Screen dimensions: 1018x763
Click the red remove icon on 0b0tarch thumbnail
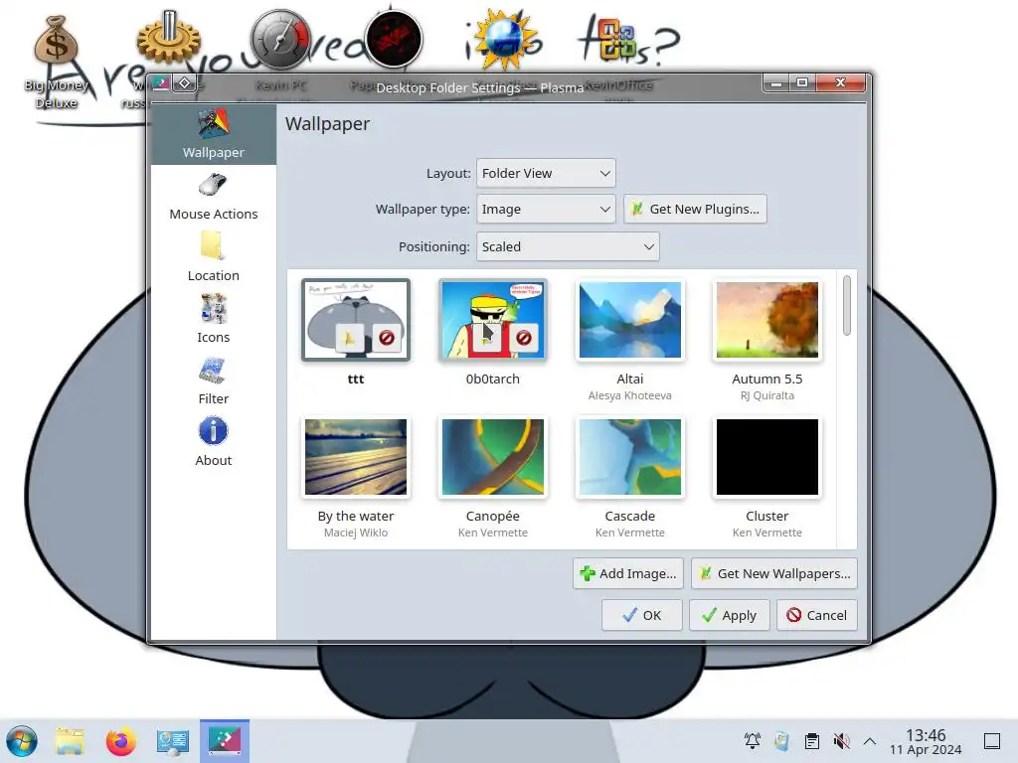tap(524, 338)
